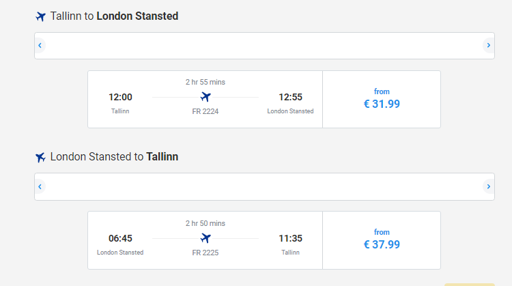Click the FR 2225 flight number

(x=205, y=253)
